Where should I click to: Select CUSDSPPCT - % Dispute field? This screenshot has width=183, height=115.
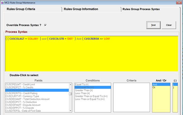click(x=37, y=108)
